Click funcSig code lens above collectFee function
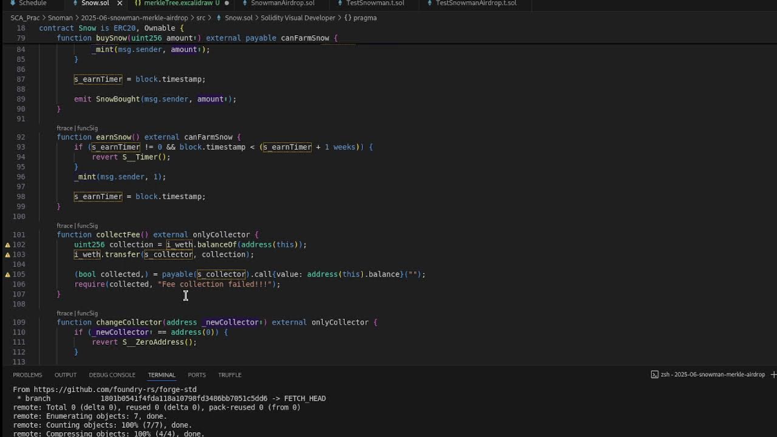The width and height of the screenshot is (777, 437). 87,226
